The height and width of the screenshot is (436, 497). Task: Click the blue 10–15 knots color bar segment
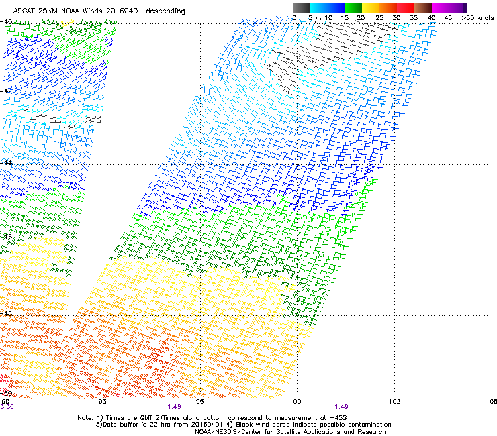pyautogui.click(x=336, y=8)
